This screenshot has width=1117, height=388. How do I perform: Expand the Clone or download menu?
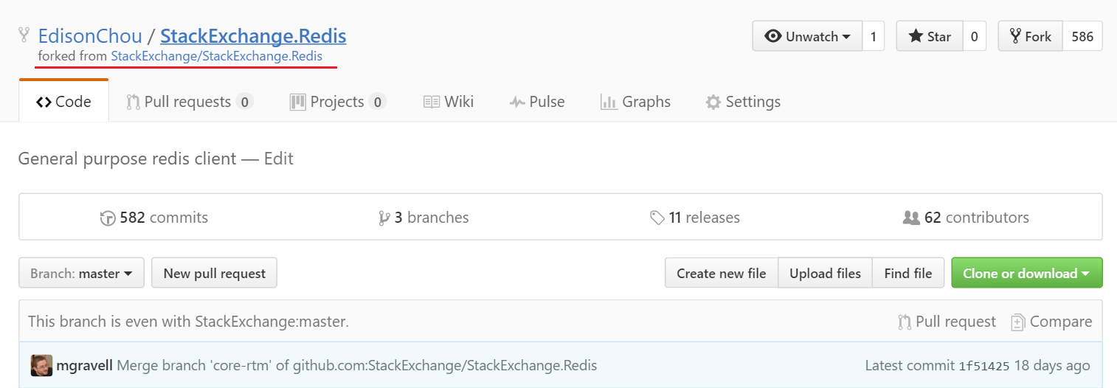(x=1026, y=274)
